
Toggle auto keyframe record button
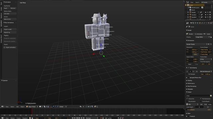coord(101,118)
